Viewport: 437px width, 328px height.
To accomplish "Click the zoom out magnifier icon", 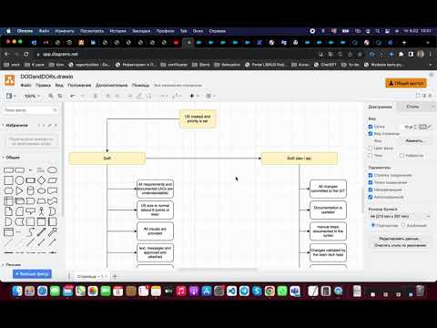I will [x=60, y=96].
